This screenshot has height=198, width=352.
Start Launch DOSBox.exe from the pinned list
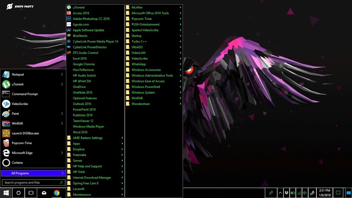[33, 133]
